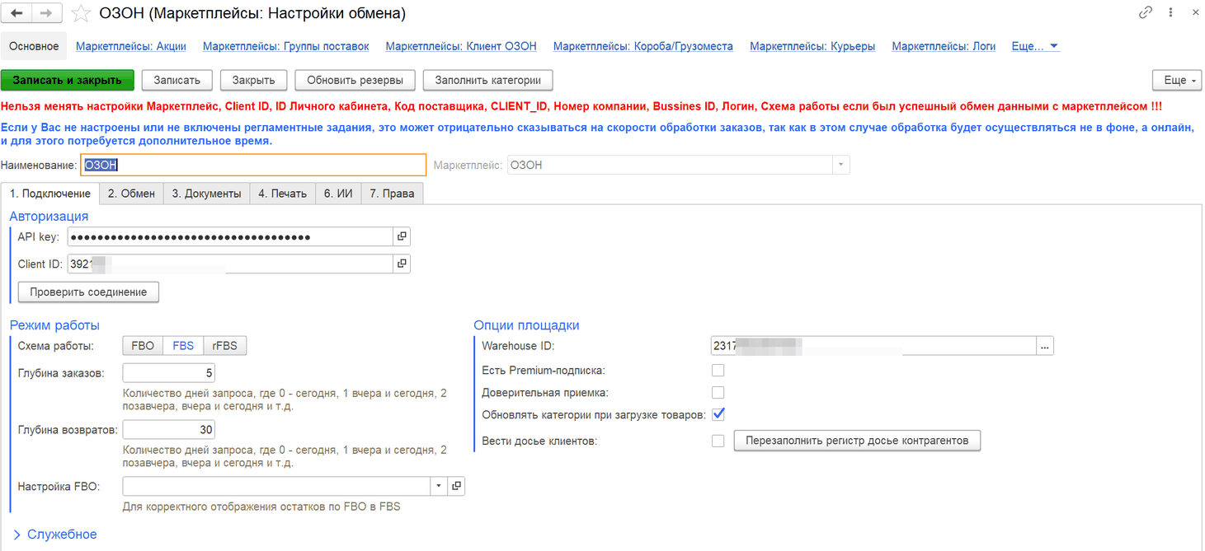Enable Доверительная приемка checkbox

pyautogui.click(x=718, y=393)
